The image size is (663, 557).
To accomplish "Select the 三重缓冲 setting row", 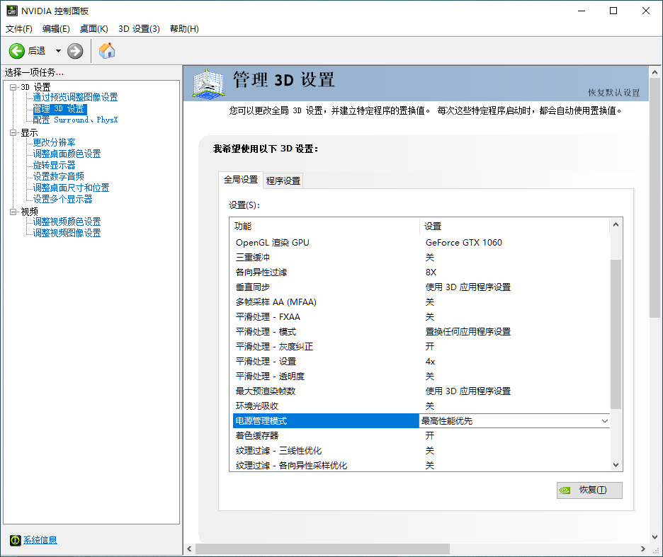I will click(421, 258).
